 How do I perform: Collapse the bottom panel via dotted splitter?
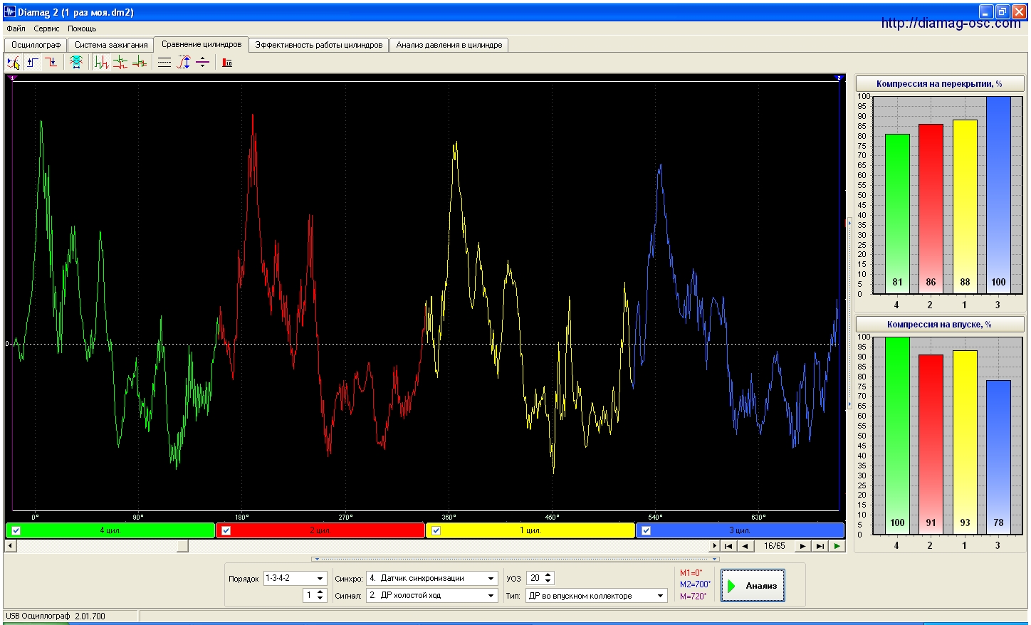point(516,560)
